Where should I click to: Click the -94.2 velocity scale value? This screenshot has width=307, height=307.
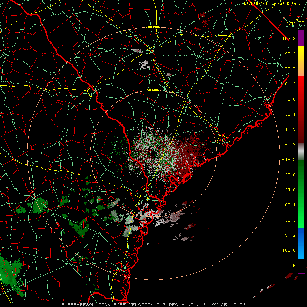coord(289,235)
